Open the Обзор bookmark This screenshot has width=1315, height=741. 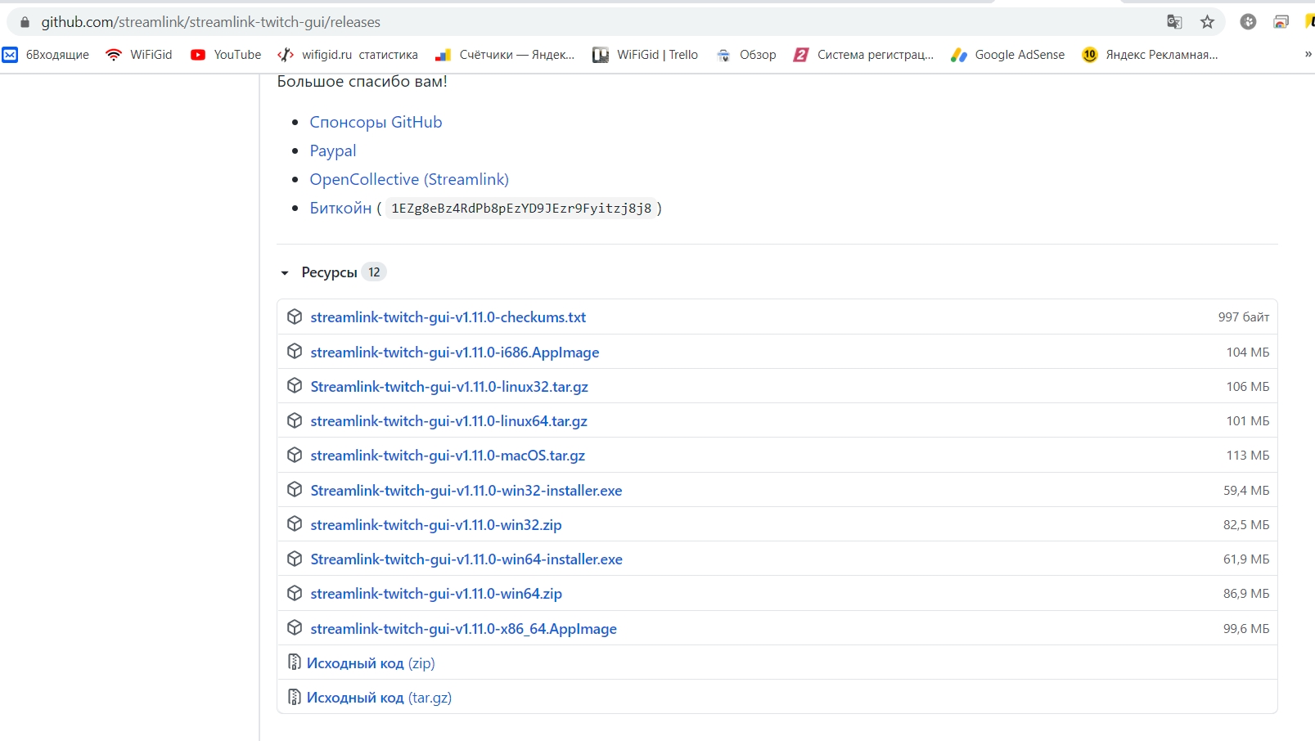(746, 55)
